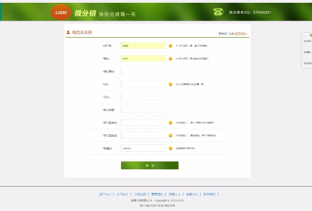
Task: Click the person icon beside 微信主注册 heading
Action: coord(68,32)
